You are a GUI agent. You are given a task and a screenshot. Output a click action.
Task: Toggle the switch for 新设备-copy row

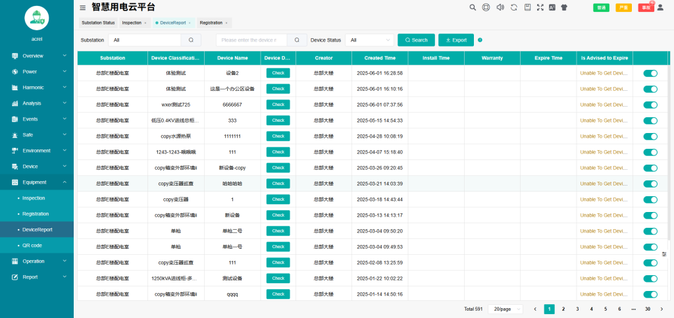650,168
